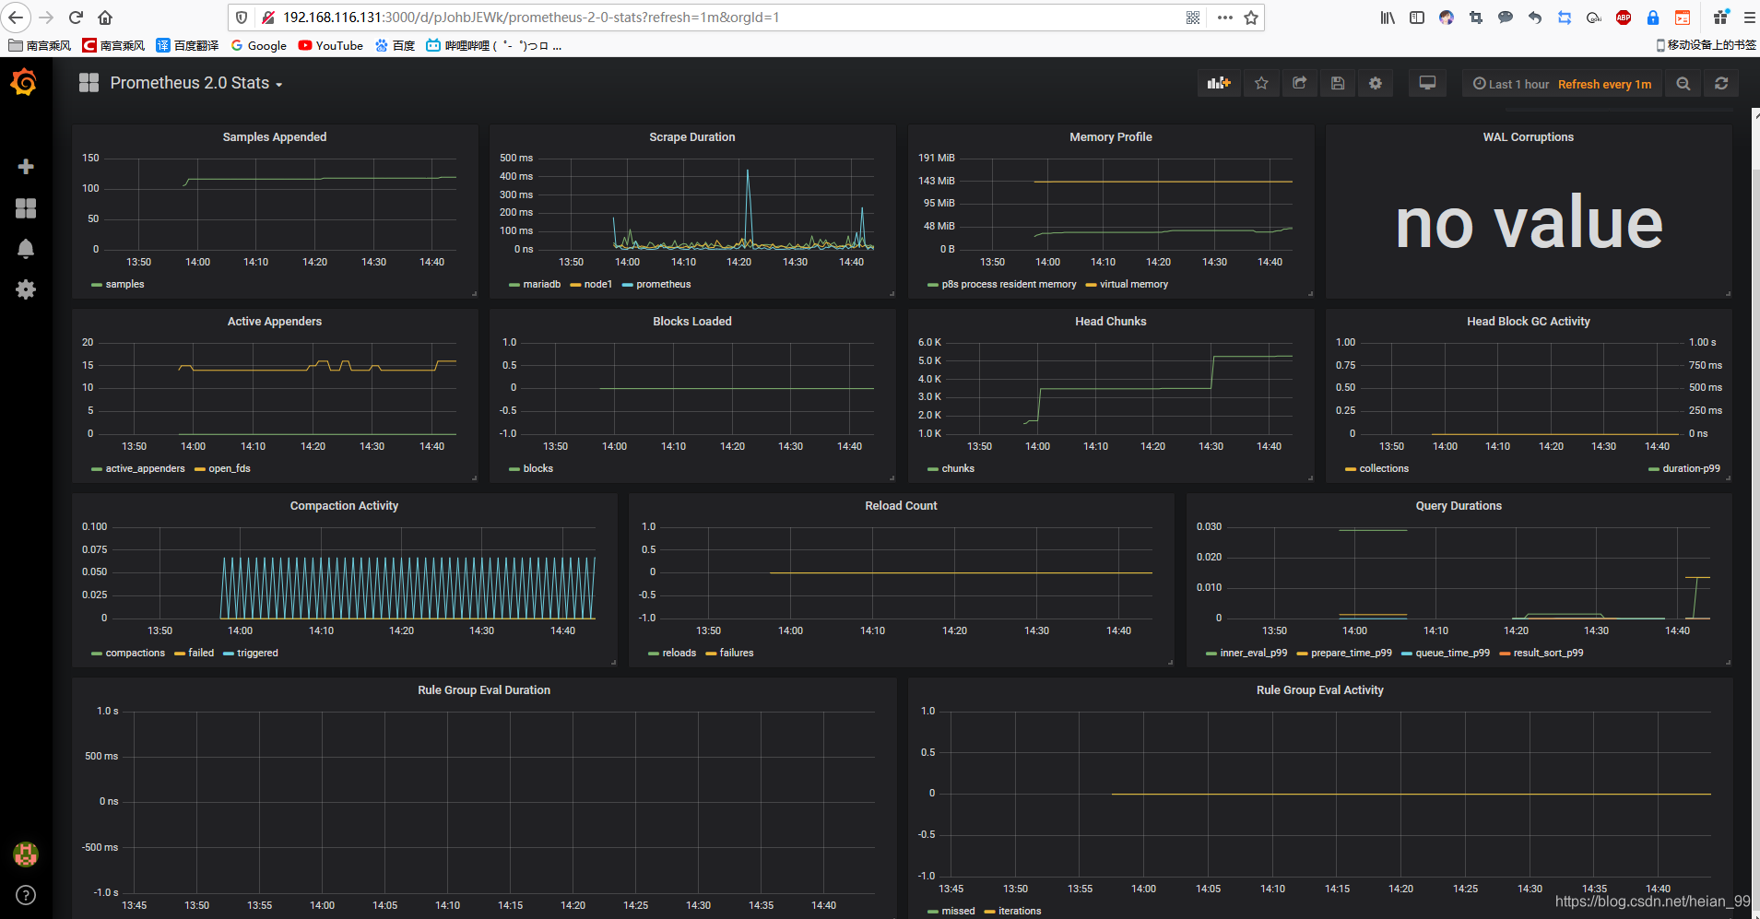Open WAL Corruptions panel title menu
Image resolution: width=1760 pixels, height=919 pixels.
tap(1529, 136)
